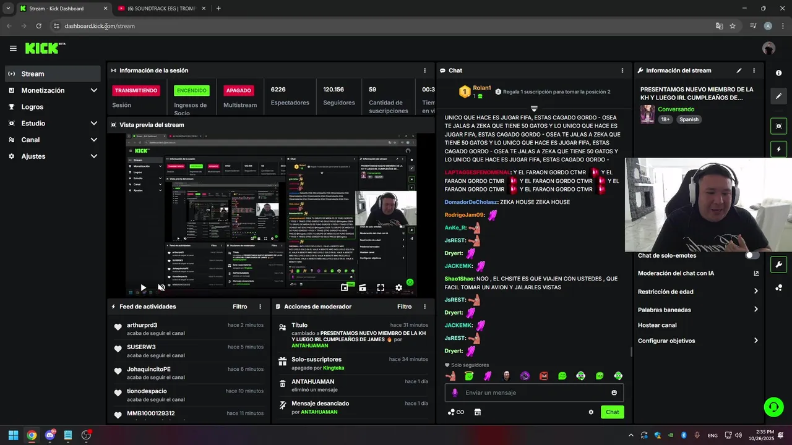Open Información de la sesión options menu

click(424, 70)
